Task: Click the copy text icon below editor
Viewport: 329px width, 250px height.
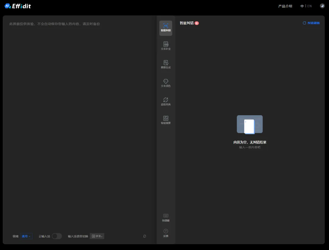Action: click(145, 236)
